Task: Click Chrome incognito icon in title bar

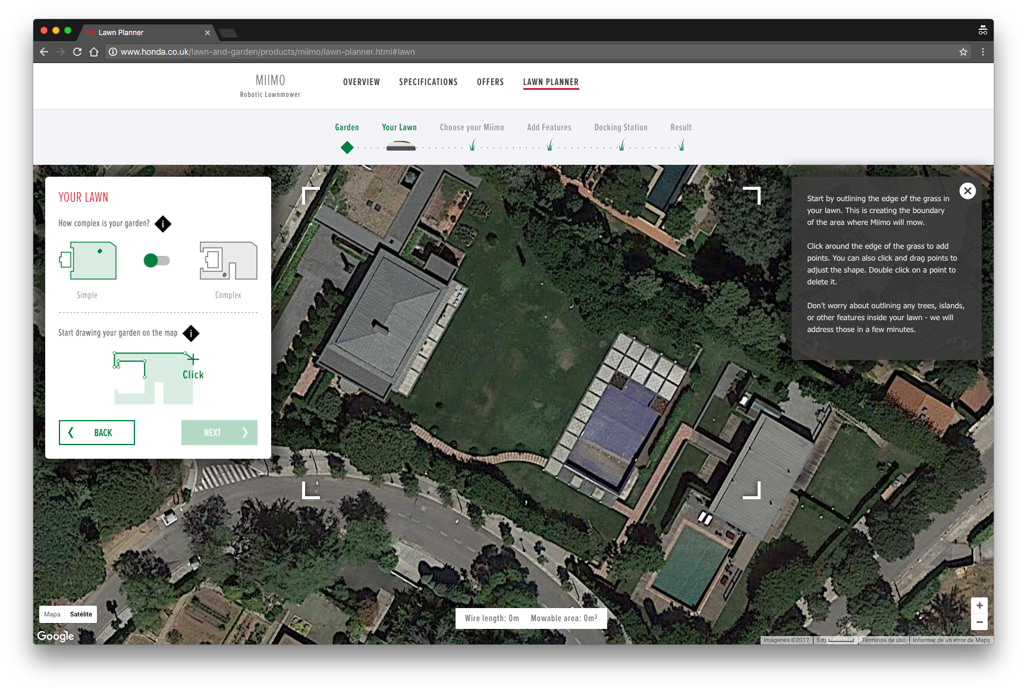Action: 982,30
